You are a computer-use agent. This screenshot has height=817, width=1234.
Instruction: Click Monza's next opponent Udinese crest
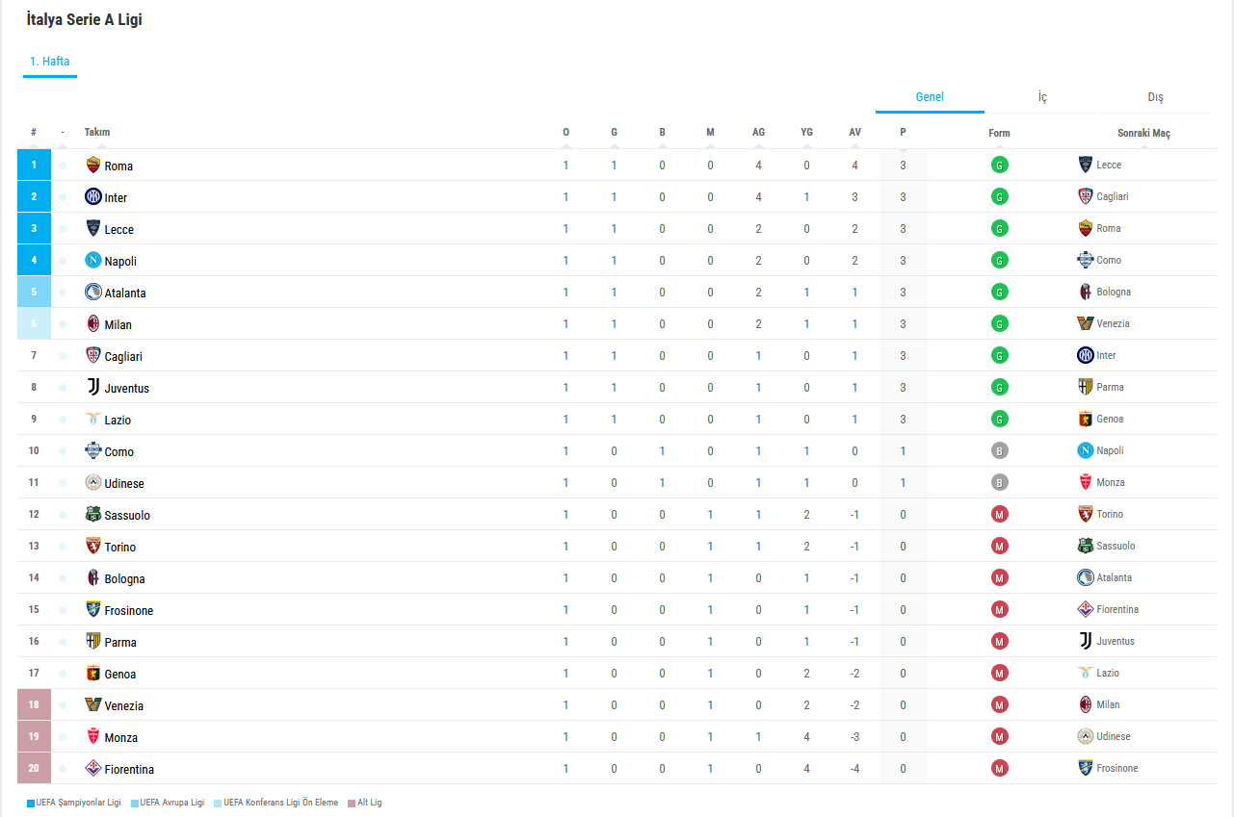tap(1086, 736)
